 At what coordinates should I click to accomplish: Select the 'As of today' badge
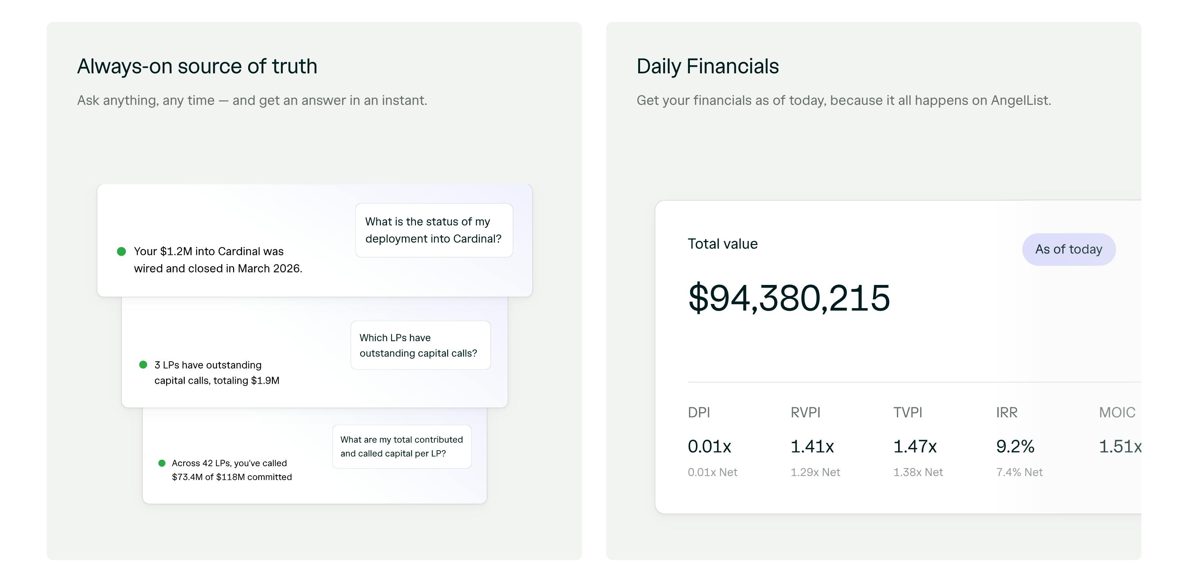1069,249
